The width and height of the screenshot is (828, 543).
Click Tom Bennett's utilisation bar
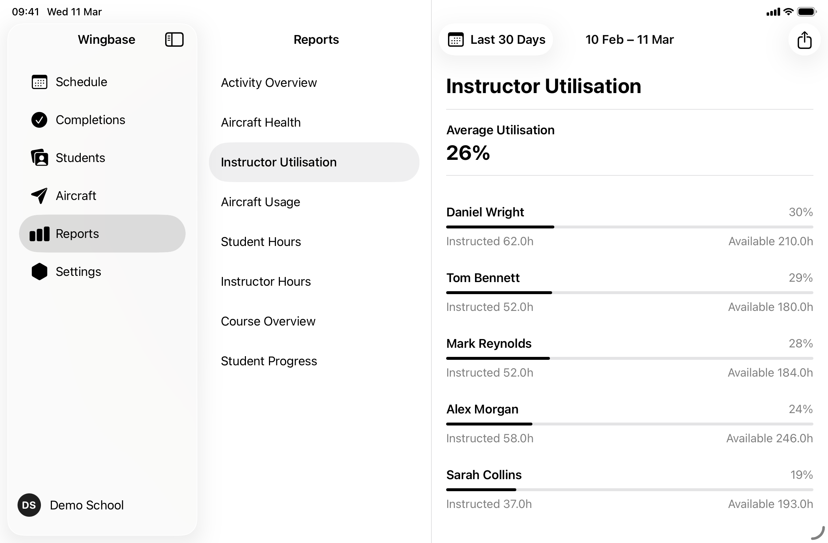(x=630, y=293)
